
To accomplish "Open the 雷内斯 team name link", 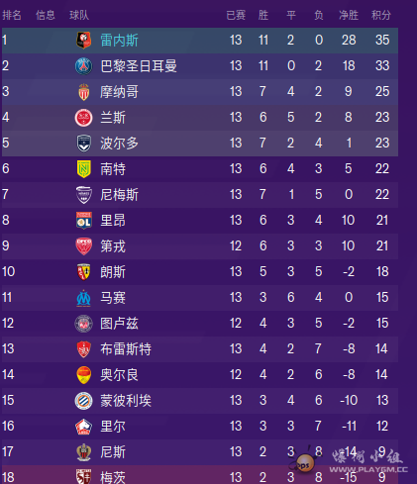I will coord(119,41).
